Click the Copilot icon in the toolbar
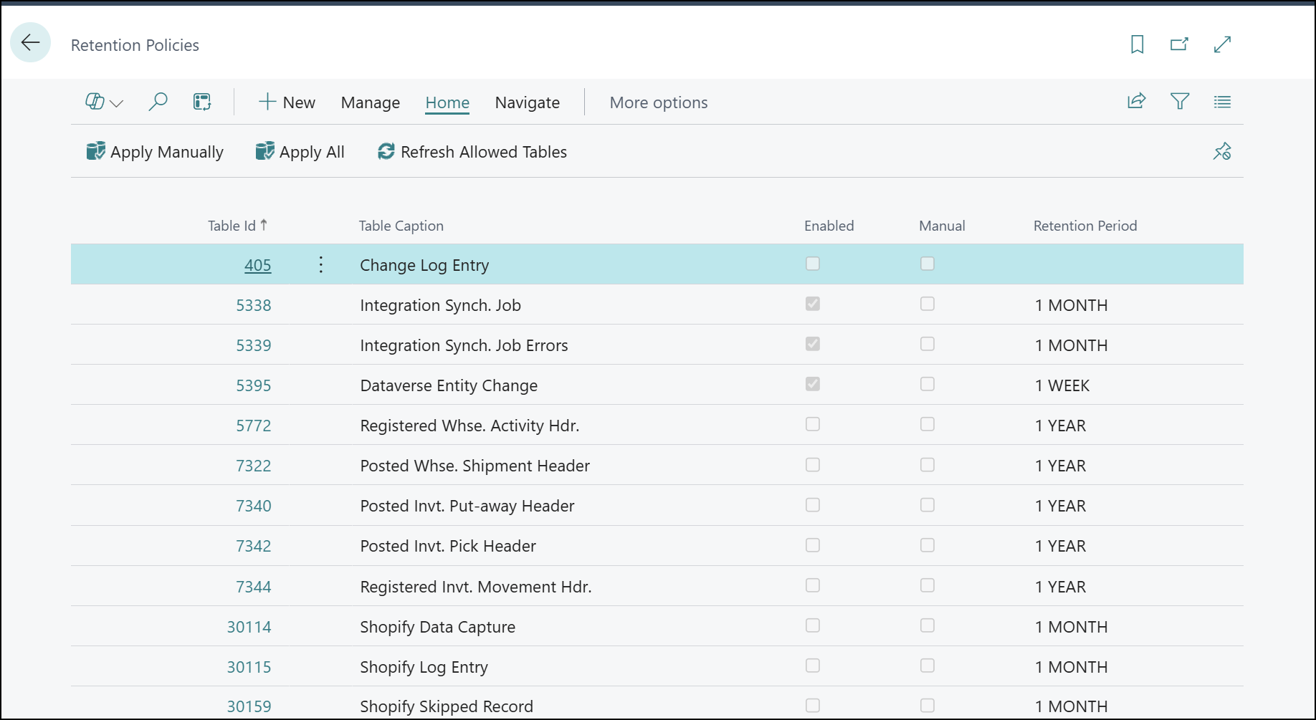 pyautogui.click(x=95, y=102)
